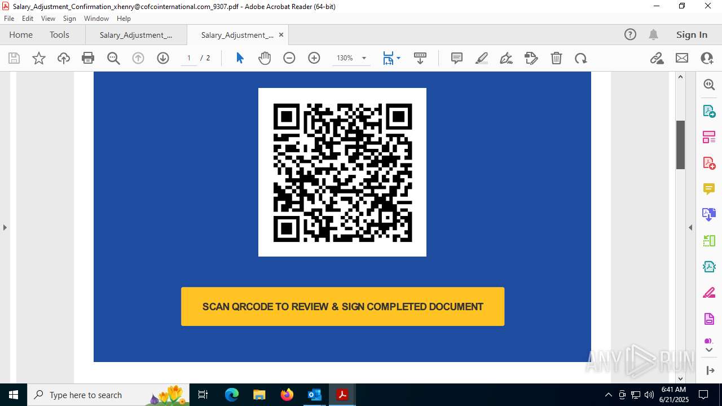The image size is (722, 406).
Task: Open the Window menu
Action: click(96, 19)
